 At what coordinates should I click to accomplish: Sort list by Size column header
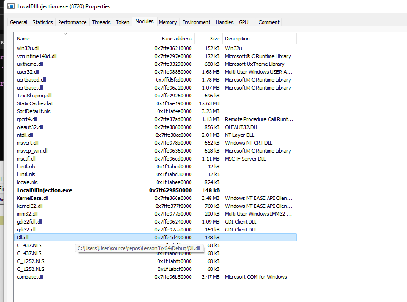point(215,39)
